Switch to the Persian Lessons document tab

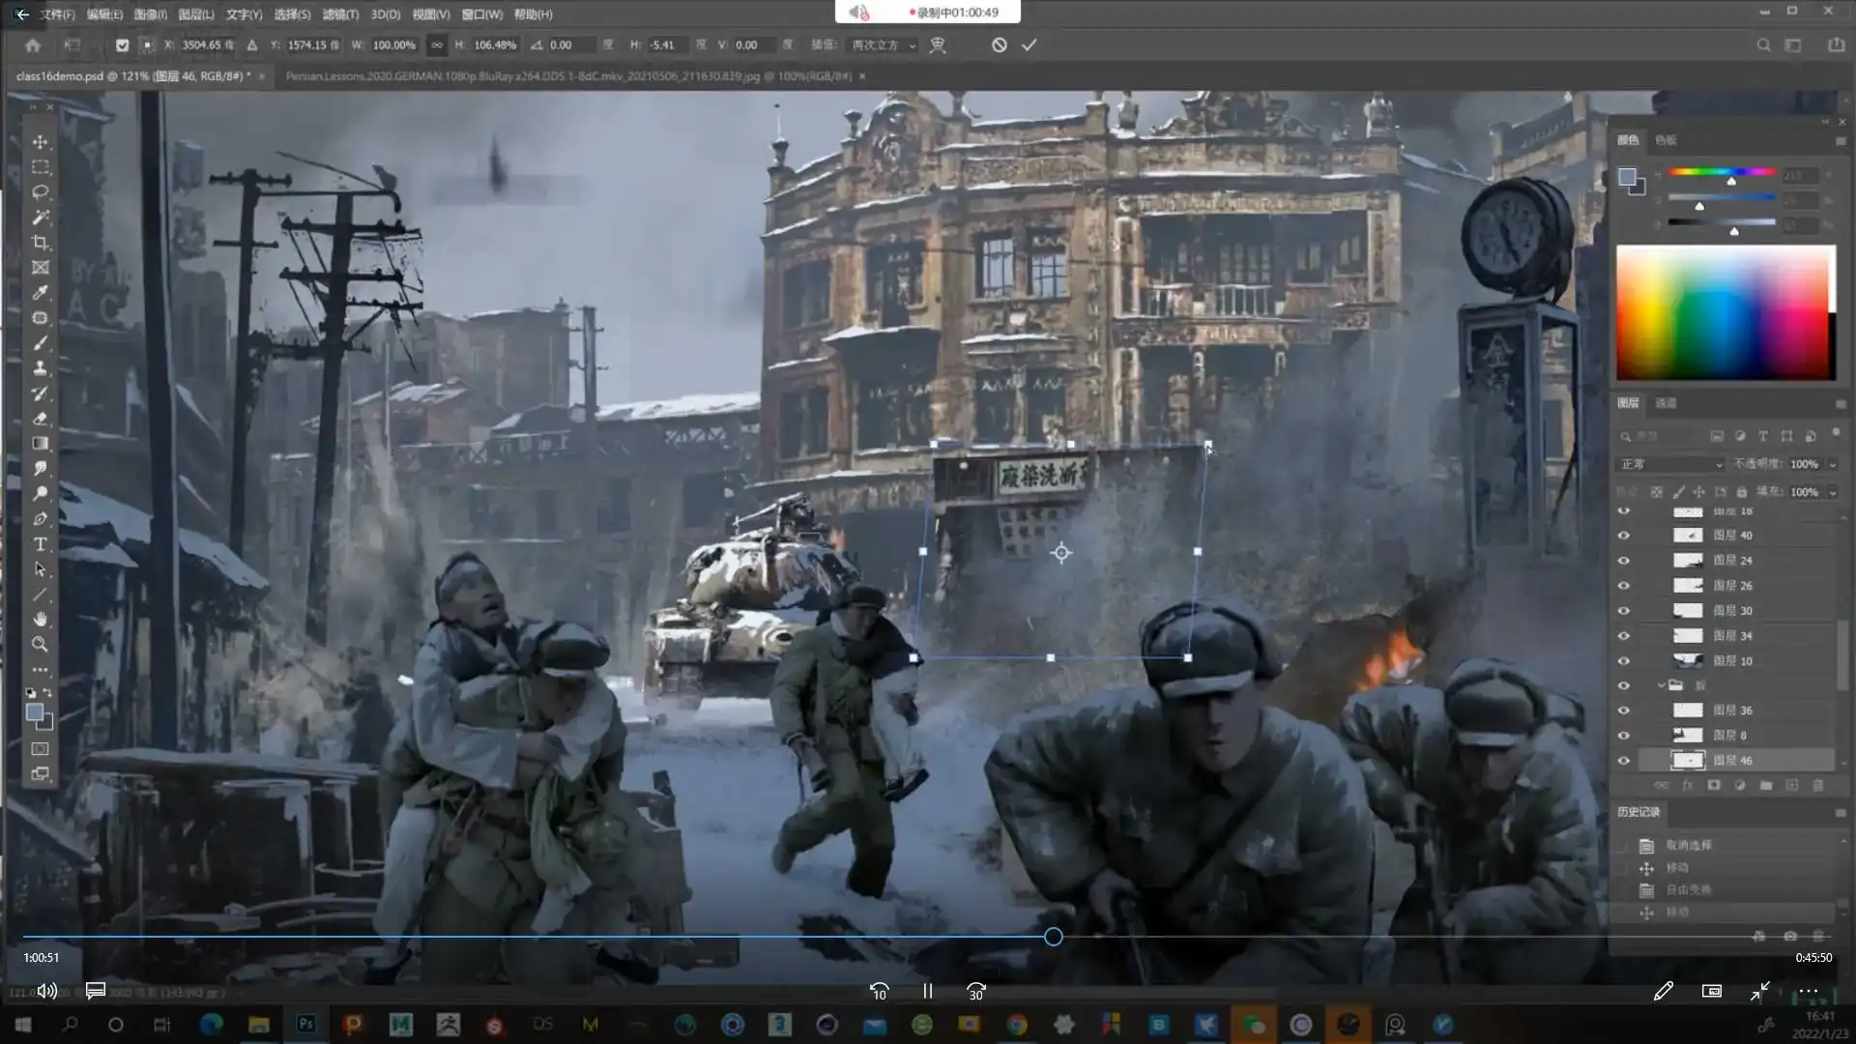[x=568, y=75]
